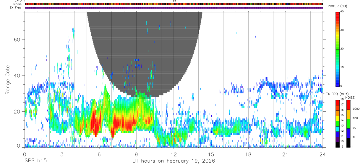The width and height of the screenshot is (363, 167).
Task: Pick the blue NOISE colorbar segment
Action: (349, 133)
